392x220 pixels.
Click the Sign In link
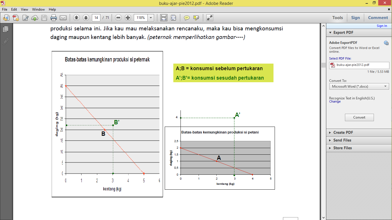click(x=382, y=26)
